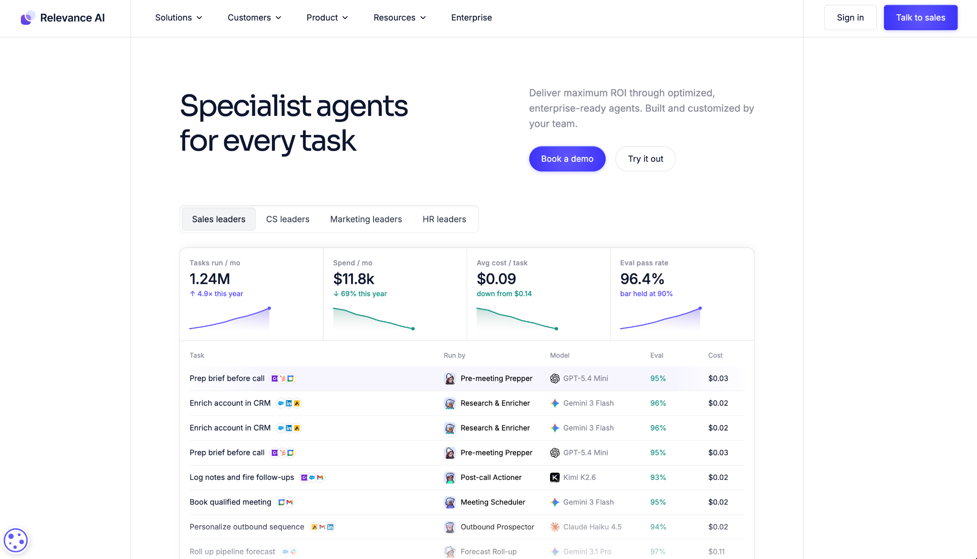Image resolution: width=977 pixels, height=559 pixels.
Task: Go to the Enterprise page
Action: (471, 18)
